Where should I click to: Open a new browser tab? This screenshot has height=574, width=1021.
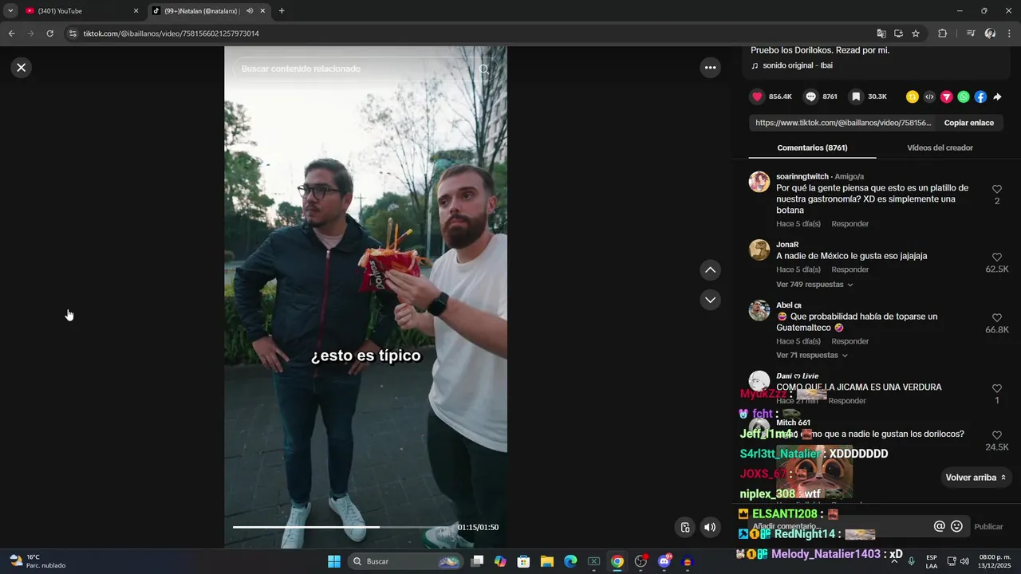coord(282,11)
